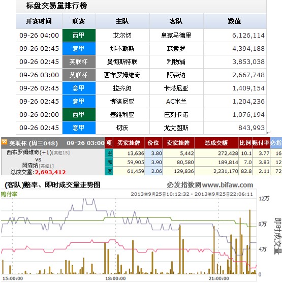Click the blue 意甲 badge for 那不勒斯 match

click(79, 49)
